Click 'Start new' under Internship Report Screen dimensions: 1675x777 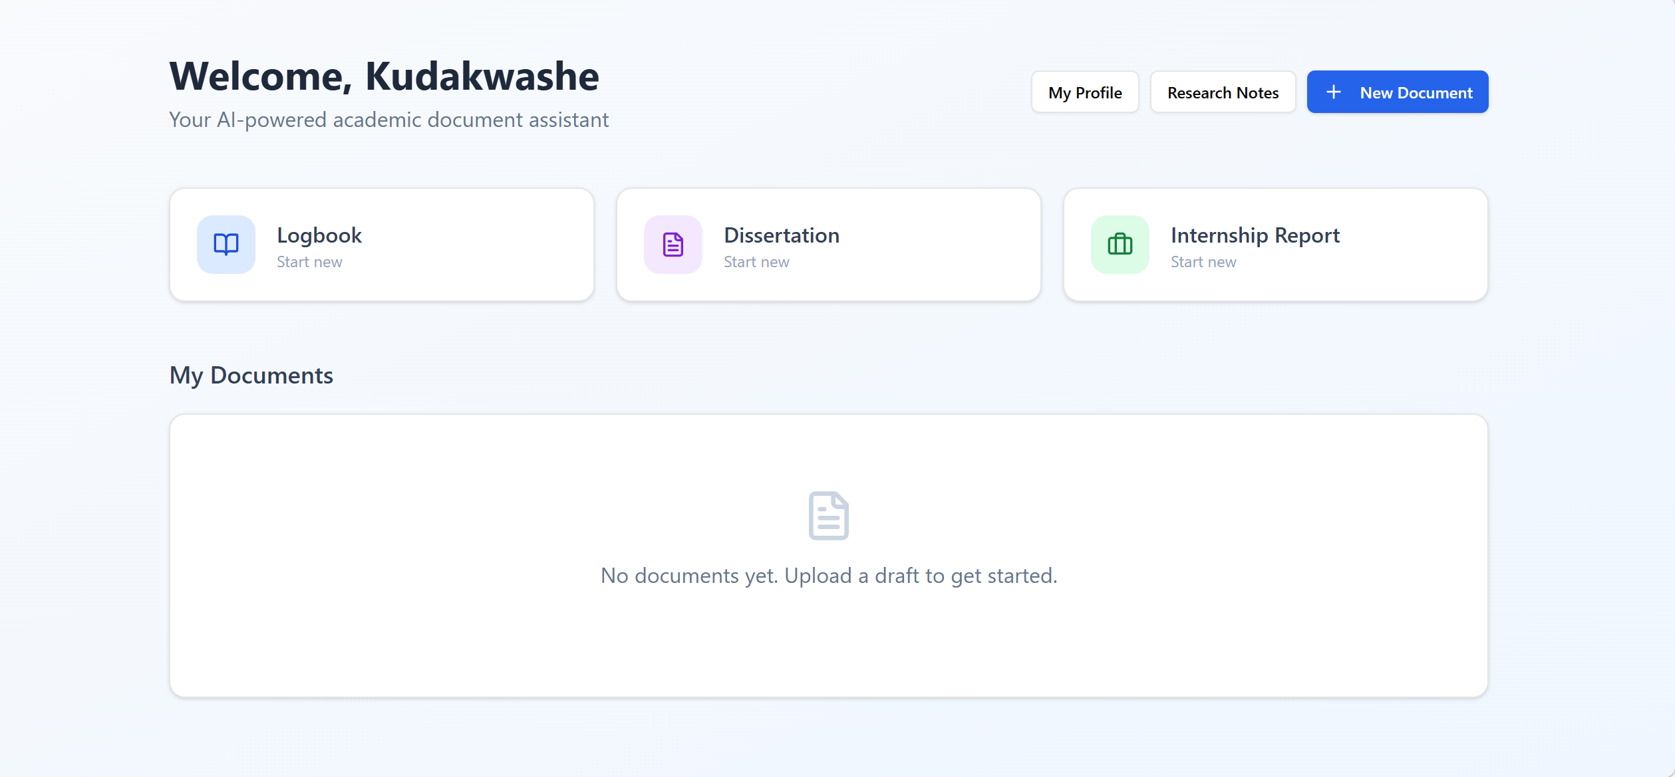1203,263
